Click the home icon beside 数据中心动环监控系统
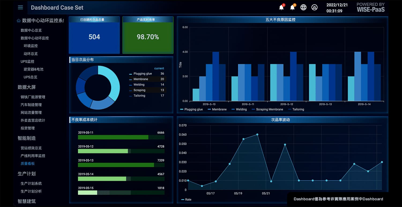Viewport: 402px width, 207px height. point(18,21)
